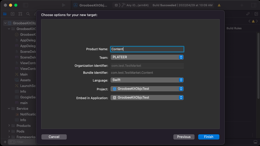Click the Previous button

(x=184, y=137)
